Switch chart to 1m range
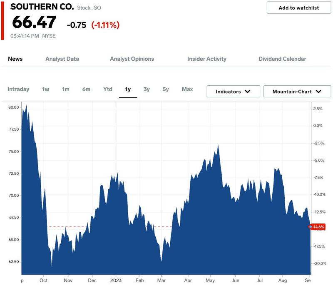The image size is (333, 285). pyautogui.click(x=66, y=89)
